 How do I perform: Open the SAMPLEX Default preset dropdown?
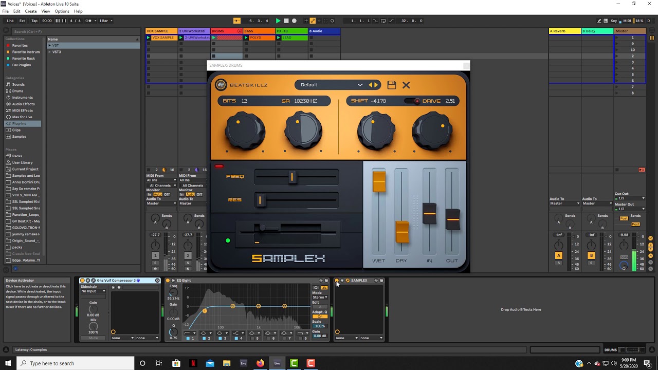(x=331, y=85)
